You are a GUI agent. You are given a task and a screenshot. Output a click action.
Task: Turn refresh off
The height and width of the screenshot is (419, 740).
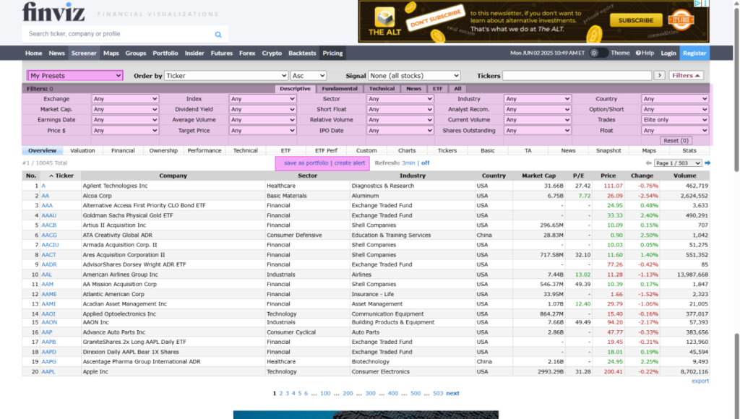pyautogui.click(x=425, y=163)
